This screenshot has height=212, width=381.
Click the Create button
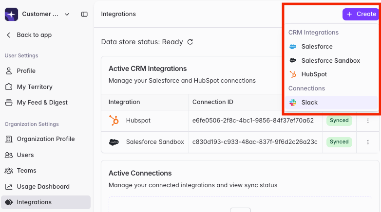click(362, 14)
